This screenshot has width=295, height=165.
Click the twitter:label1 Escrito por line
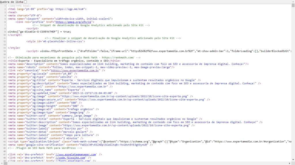point(48,129)
